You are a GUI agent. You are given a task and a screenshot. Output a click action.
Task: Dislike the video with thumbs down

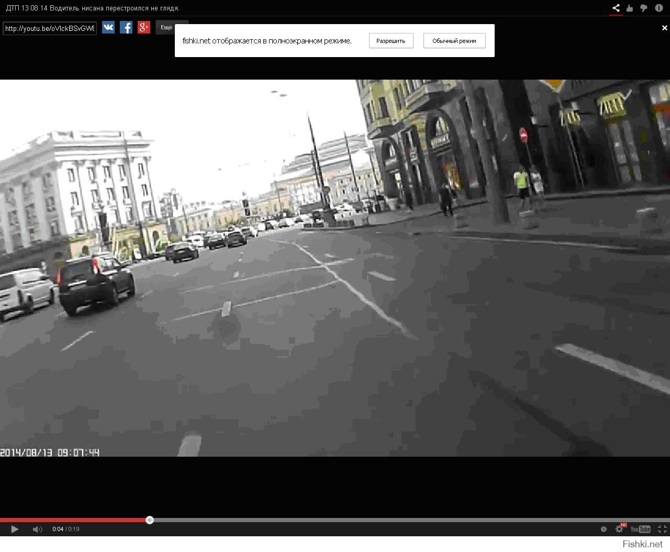tap(644, 8)
